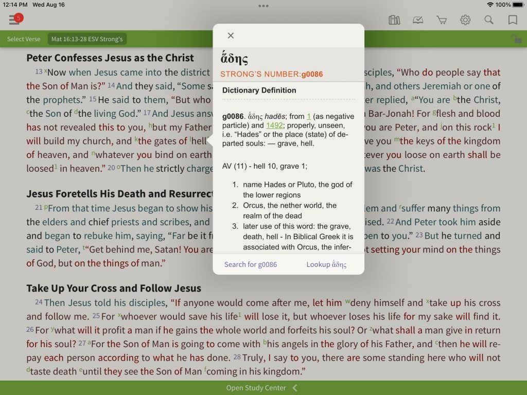Tap the word 'Satan' in verse 23
The width and height of the screenshot is (527, 395).
point(167,249)
